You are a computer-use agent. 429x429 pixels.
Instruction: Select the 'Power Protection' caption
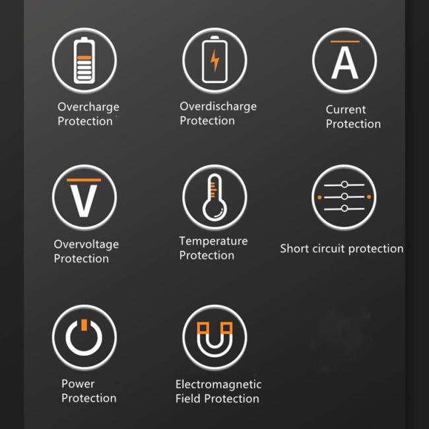click(x=89, y=391)
